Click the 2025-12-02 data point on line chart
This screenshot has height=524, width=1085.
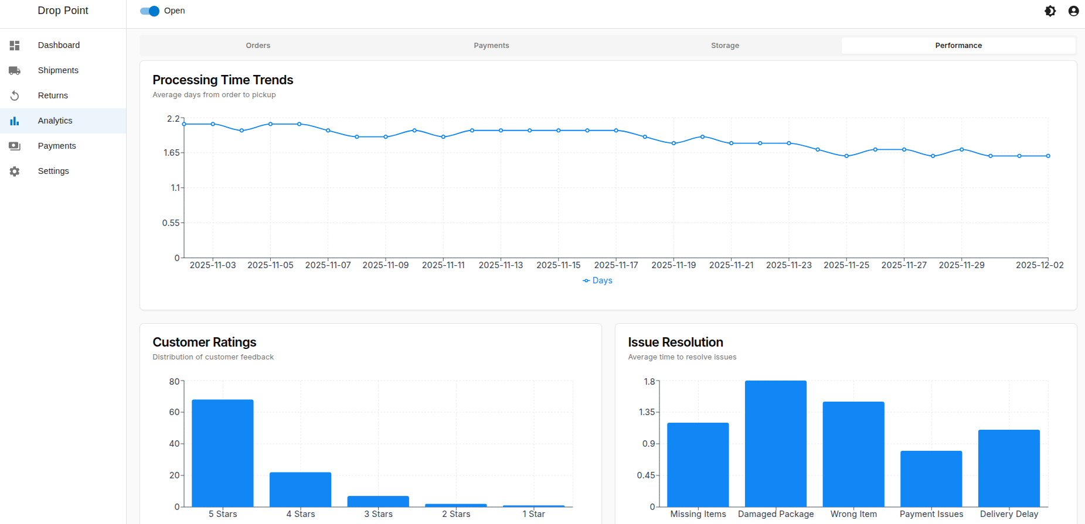pyautogui.click(x=1048, y=156)
